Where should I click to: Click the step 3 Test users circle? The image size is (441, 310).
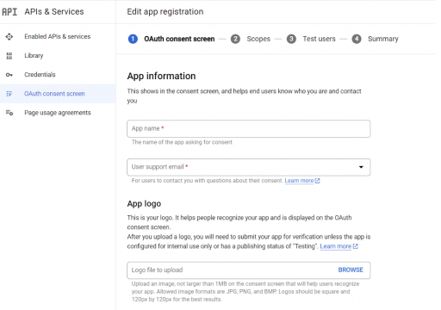click(x=291, y=39)
